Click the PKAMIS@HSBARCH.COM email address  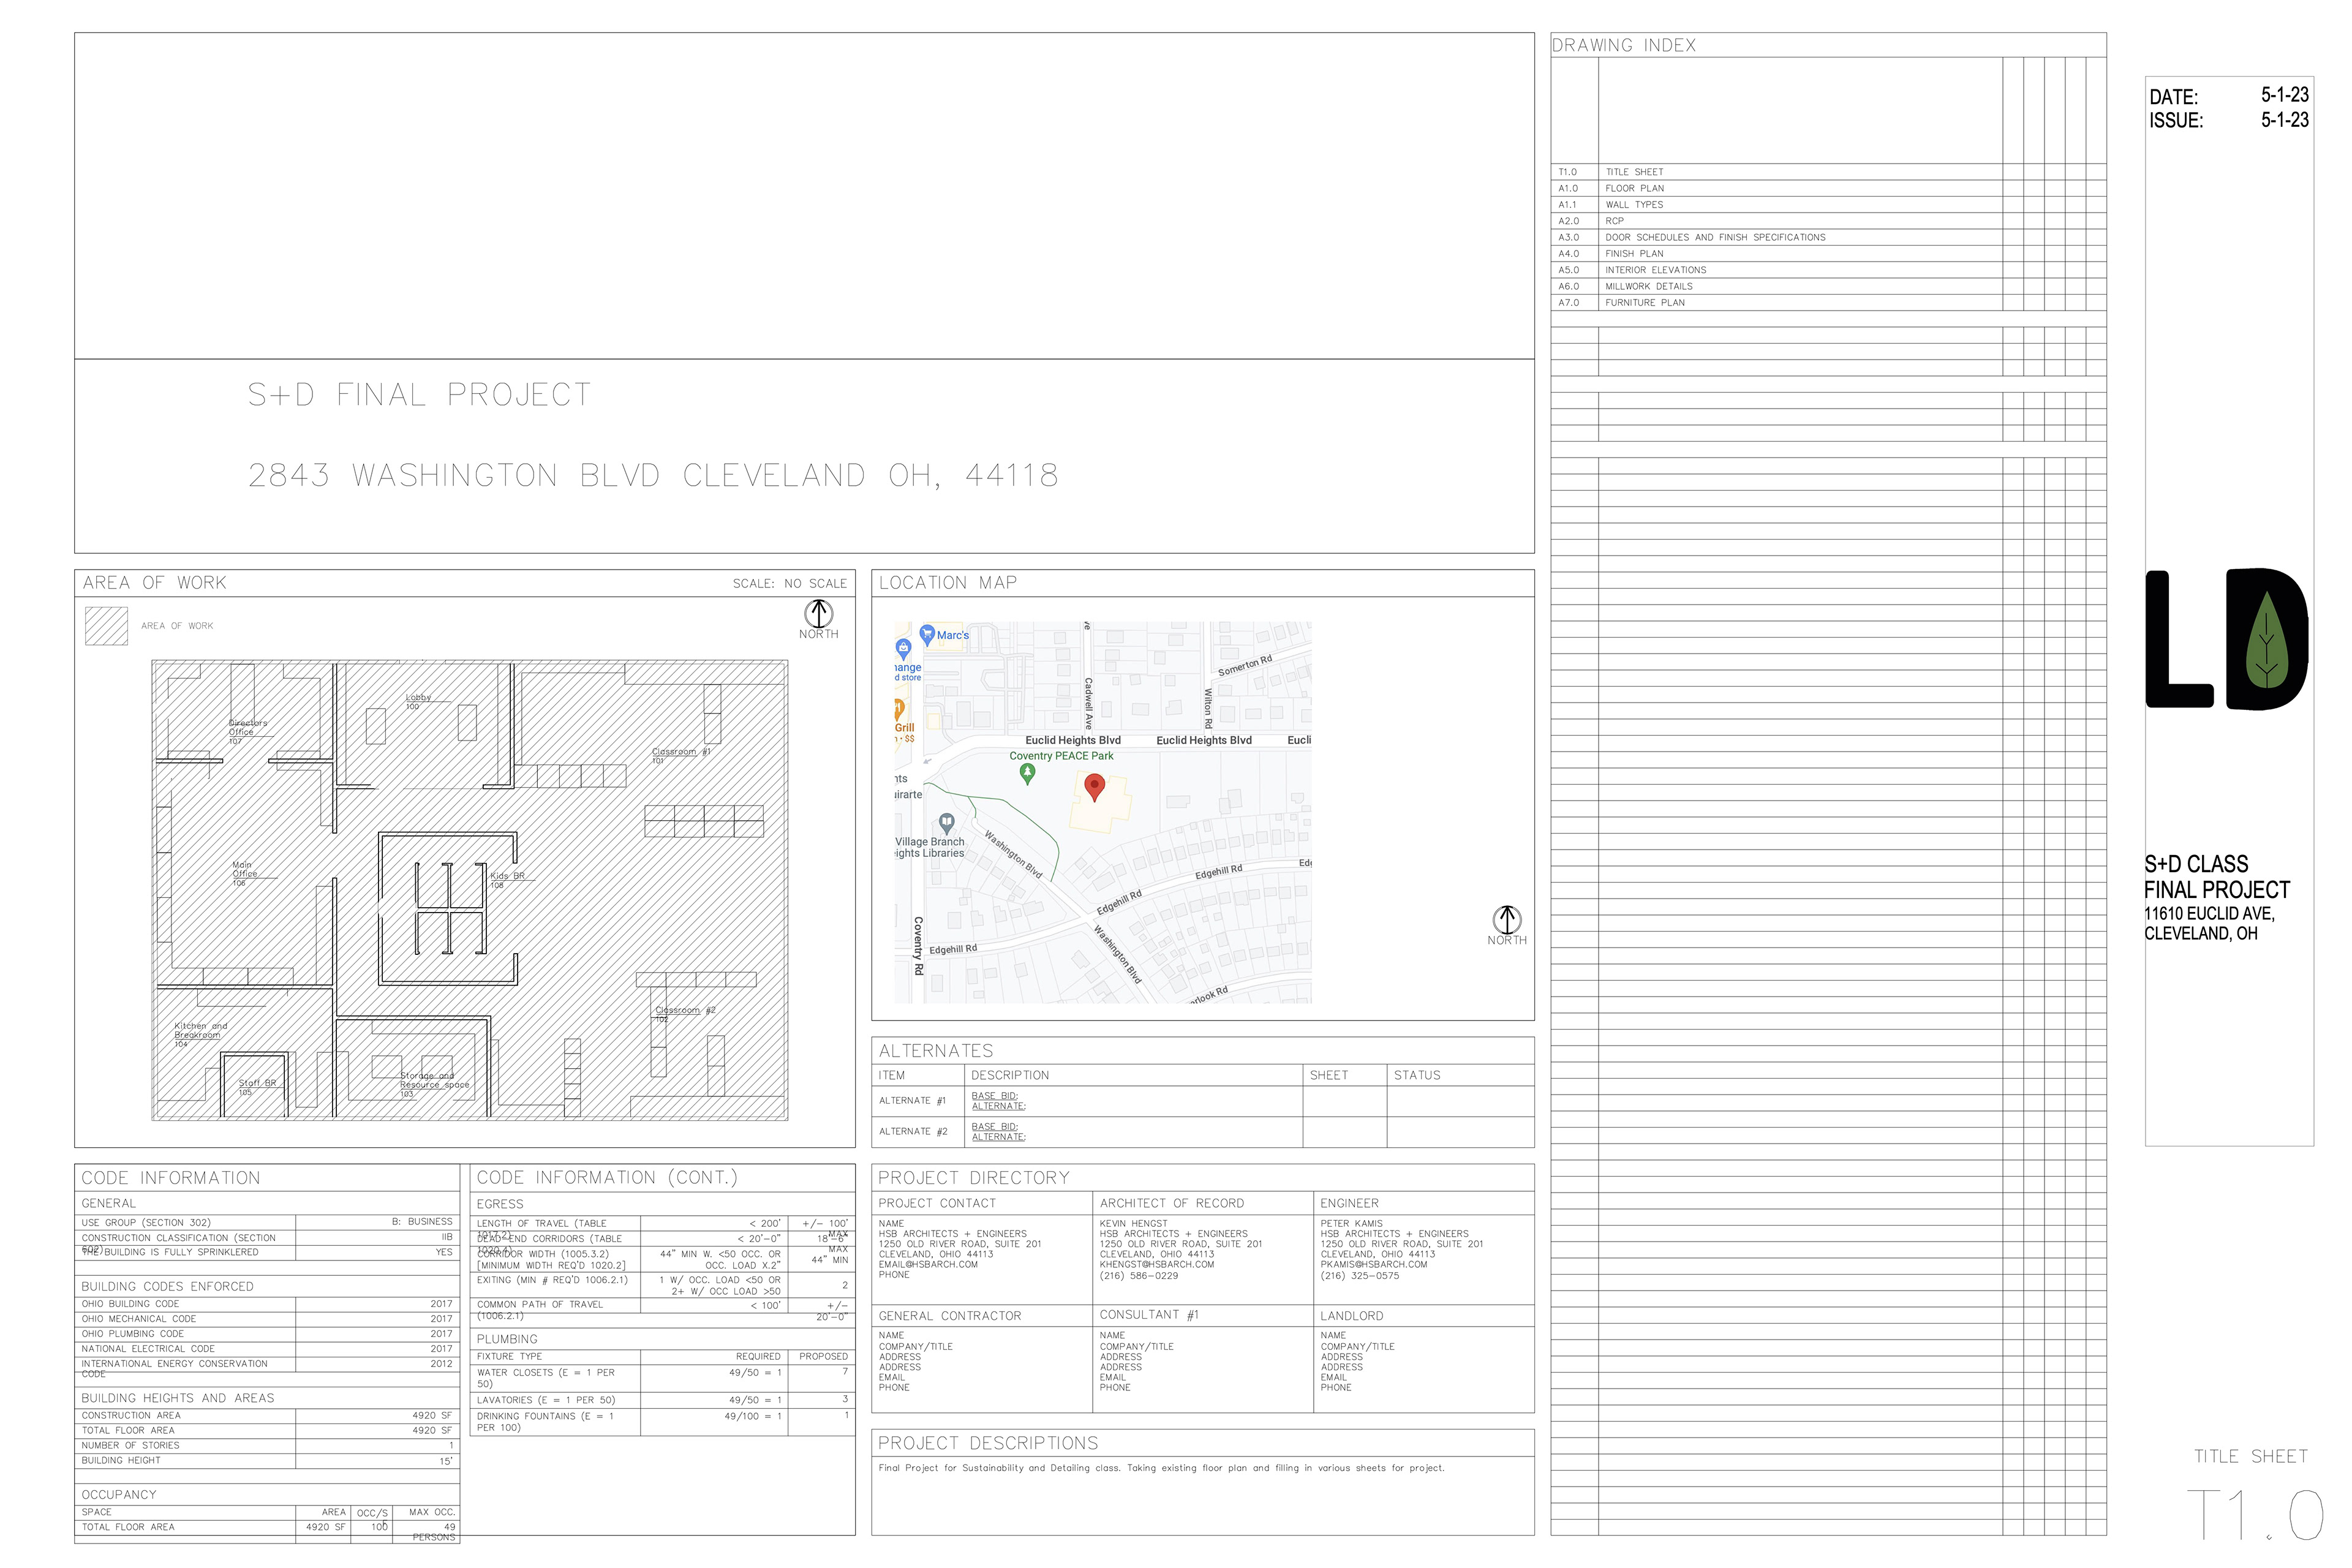click(x=1373, y=1265)
